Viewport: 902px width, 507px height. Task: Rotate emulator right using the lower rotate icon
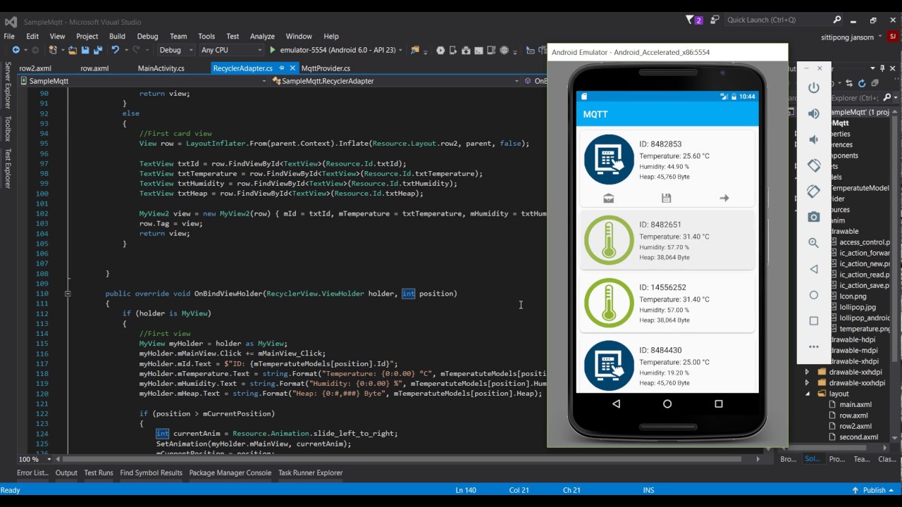click(x=814, y=191)
